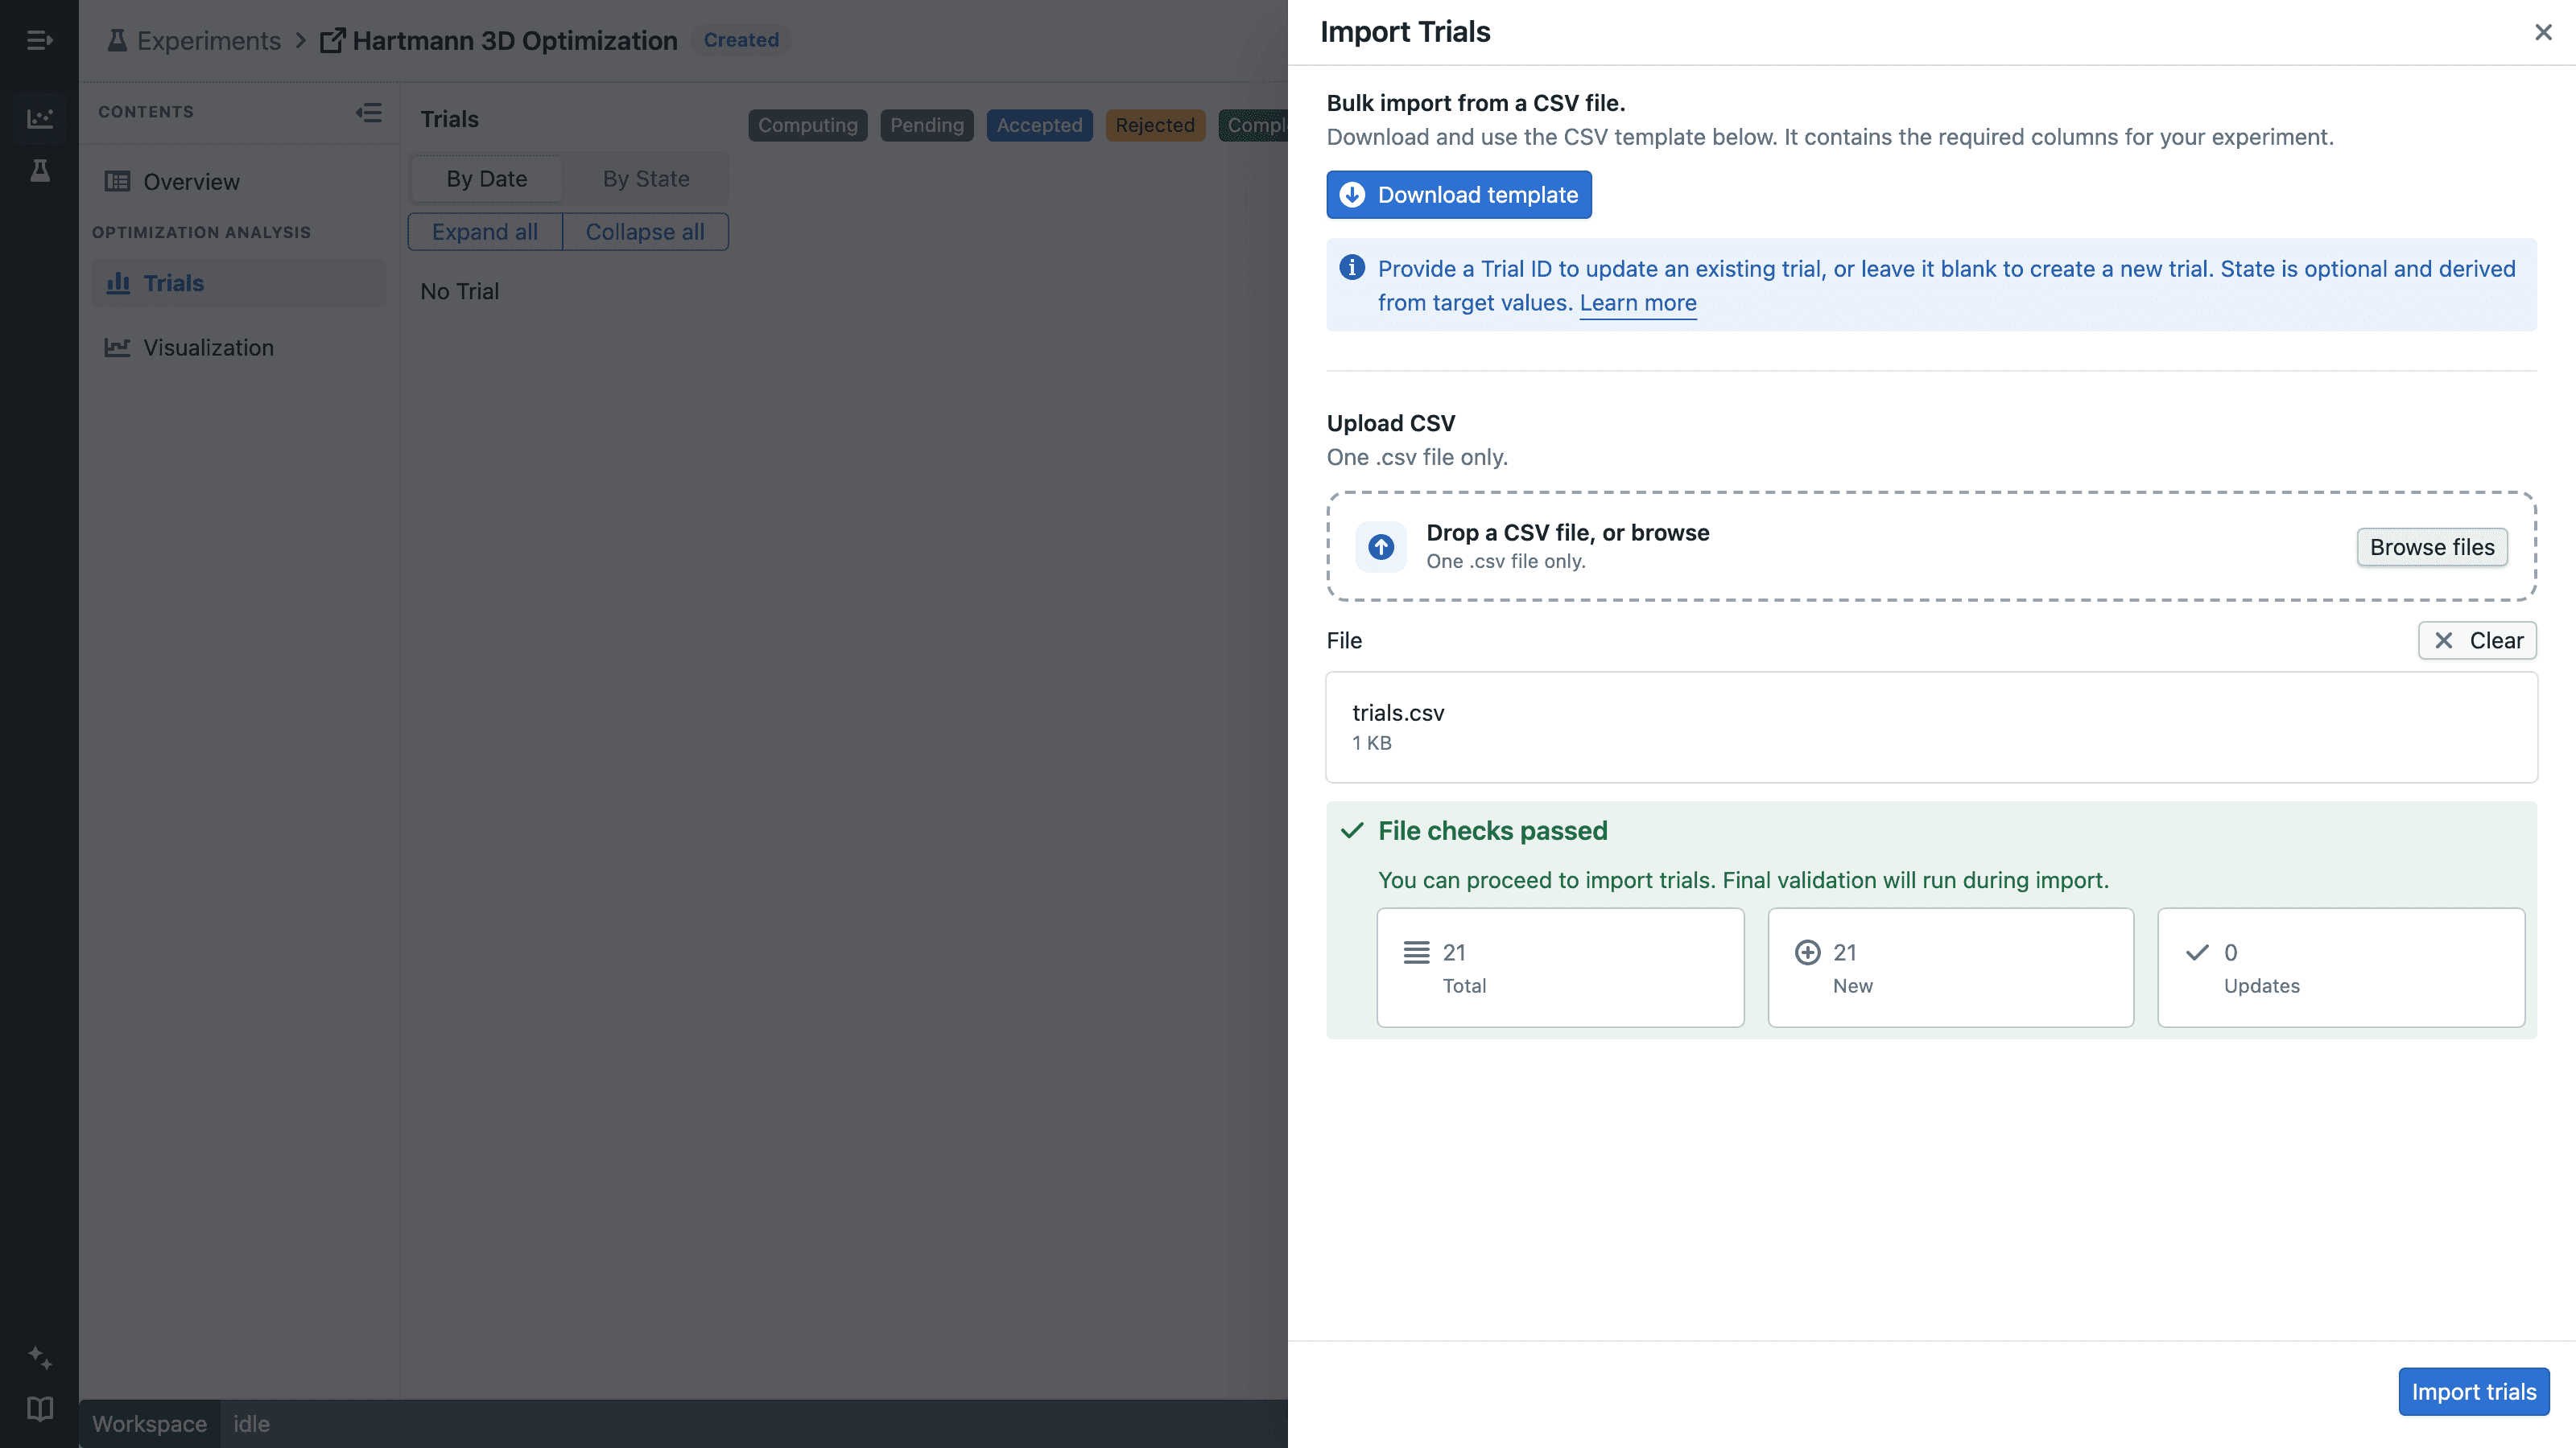
Task: Open Visualization in the contents sidebar
Action: point(208,348)
